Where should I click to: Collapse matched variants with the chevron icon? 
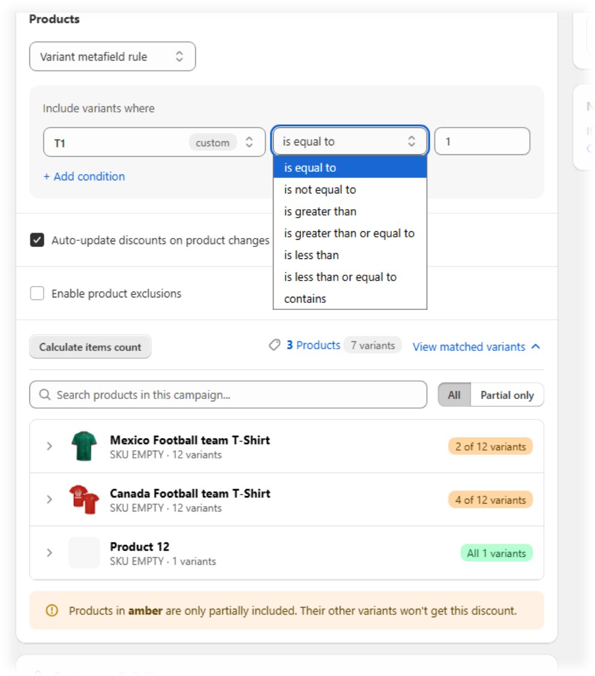click(x=536, y=347)
